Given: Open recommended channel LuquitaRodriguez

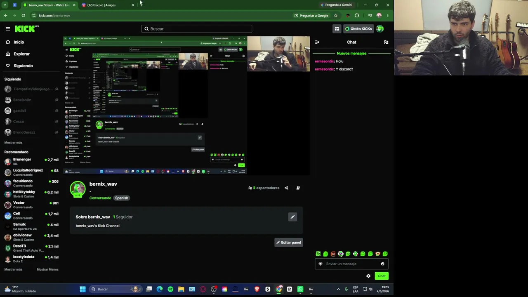Looking at the screenshot, I should (31, 172).
